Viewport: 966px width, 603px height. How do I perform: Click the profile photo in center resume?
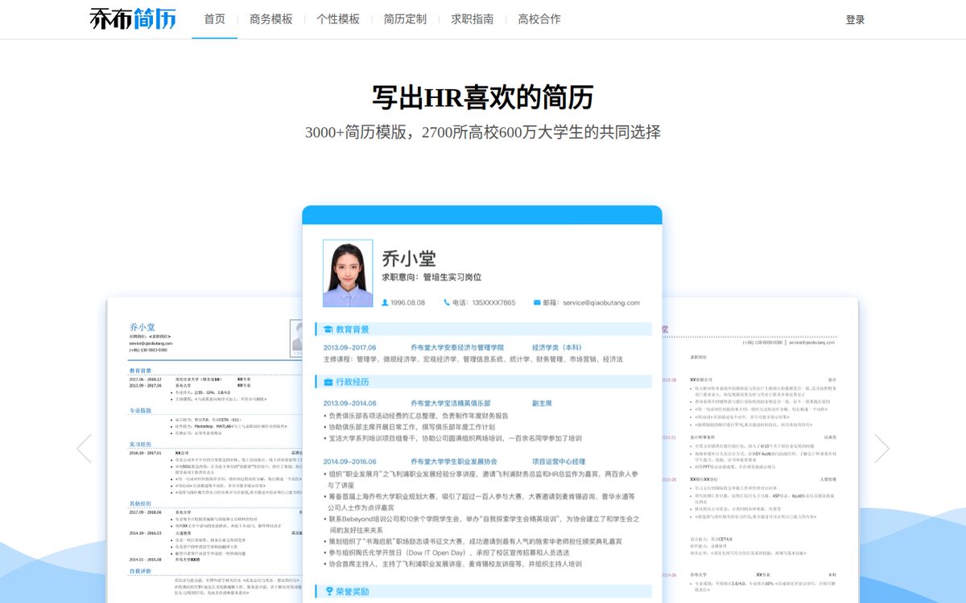(x=348, y=273)
